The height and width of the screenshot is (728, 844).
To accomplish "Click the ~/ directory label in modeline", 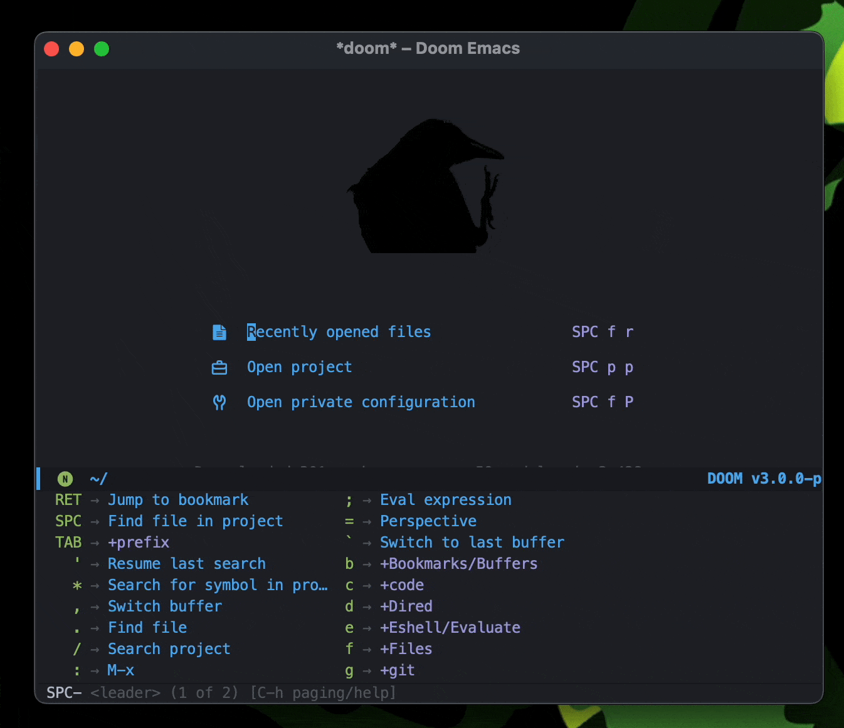I will (98, 479).
